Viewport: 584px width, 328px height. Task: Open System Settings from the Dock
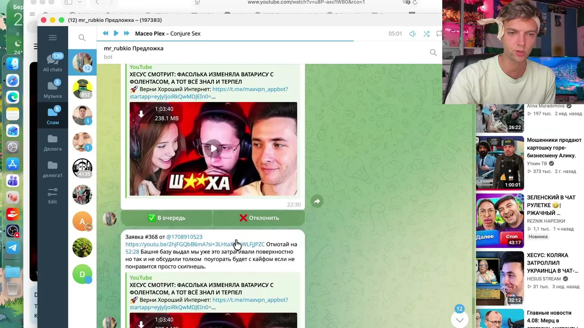tap(13, 147)
